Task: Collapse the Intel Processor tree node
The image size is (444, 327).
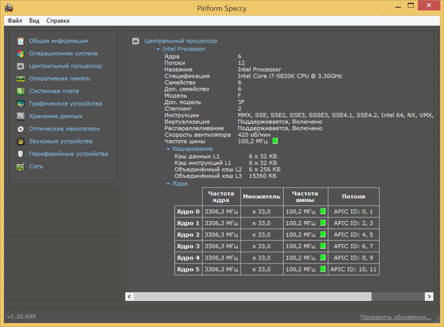Action: coord(158,49)
